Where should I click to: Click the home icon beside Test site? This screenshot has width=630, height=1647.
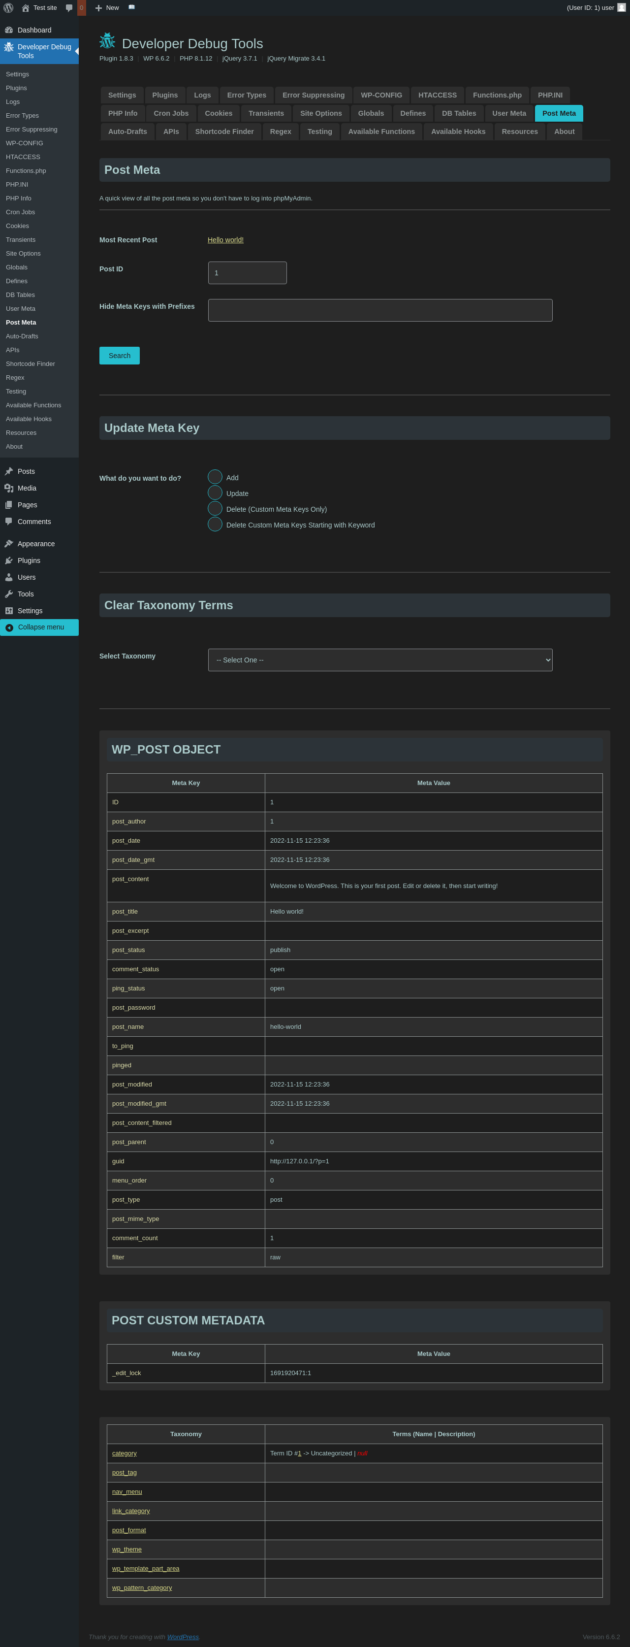[26, 8]
